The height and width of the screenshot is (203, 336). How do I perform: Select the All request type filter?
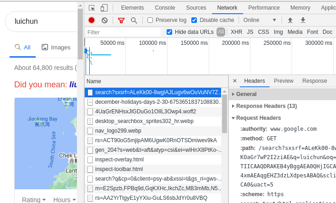(221, 32)
